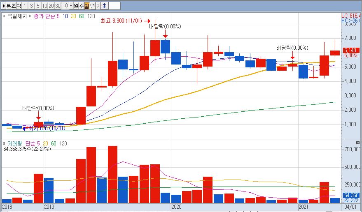The width and height of the screenshot is (362, 212).
Task: Click the blue 10 price moving average label
Action: 65,16
